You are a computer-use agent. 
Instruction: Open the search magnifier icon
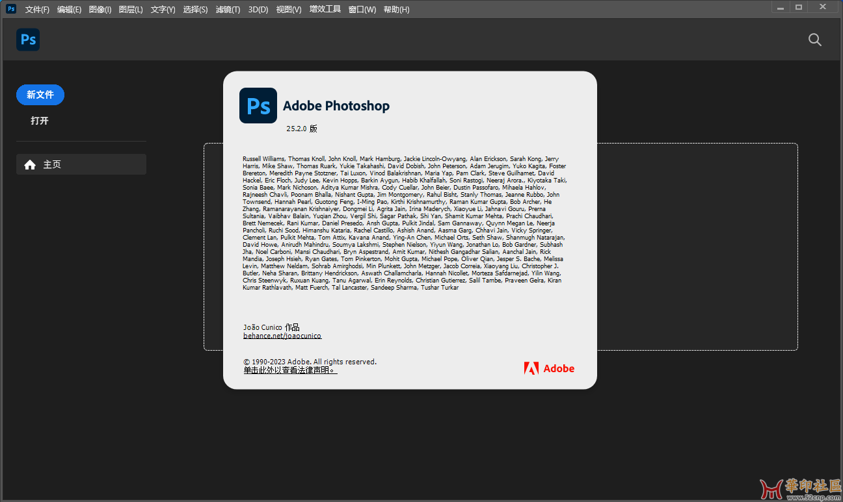[814, 40]
